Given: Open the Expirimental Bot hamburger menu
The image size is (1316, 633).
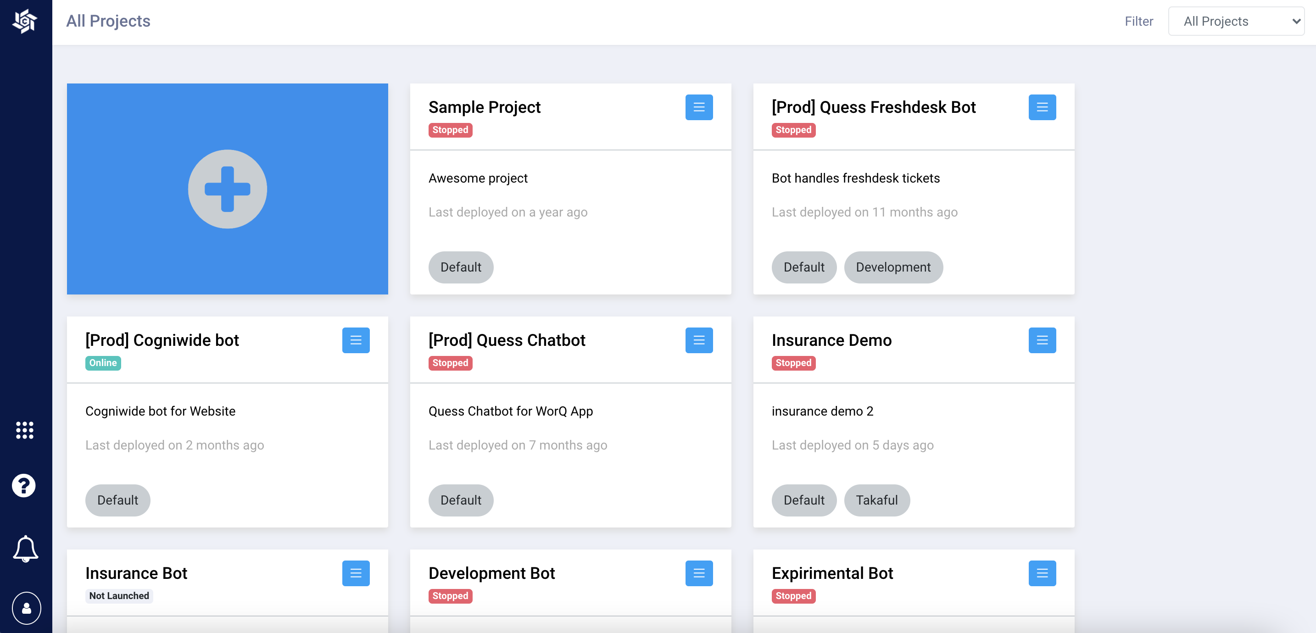Looking at the screenshot, I should (1042, 573).
